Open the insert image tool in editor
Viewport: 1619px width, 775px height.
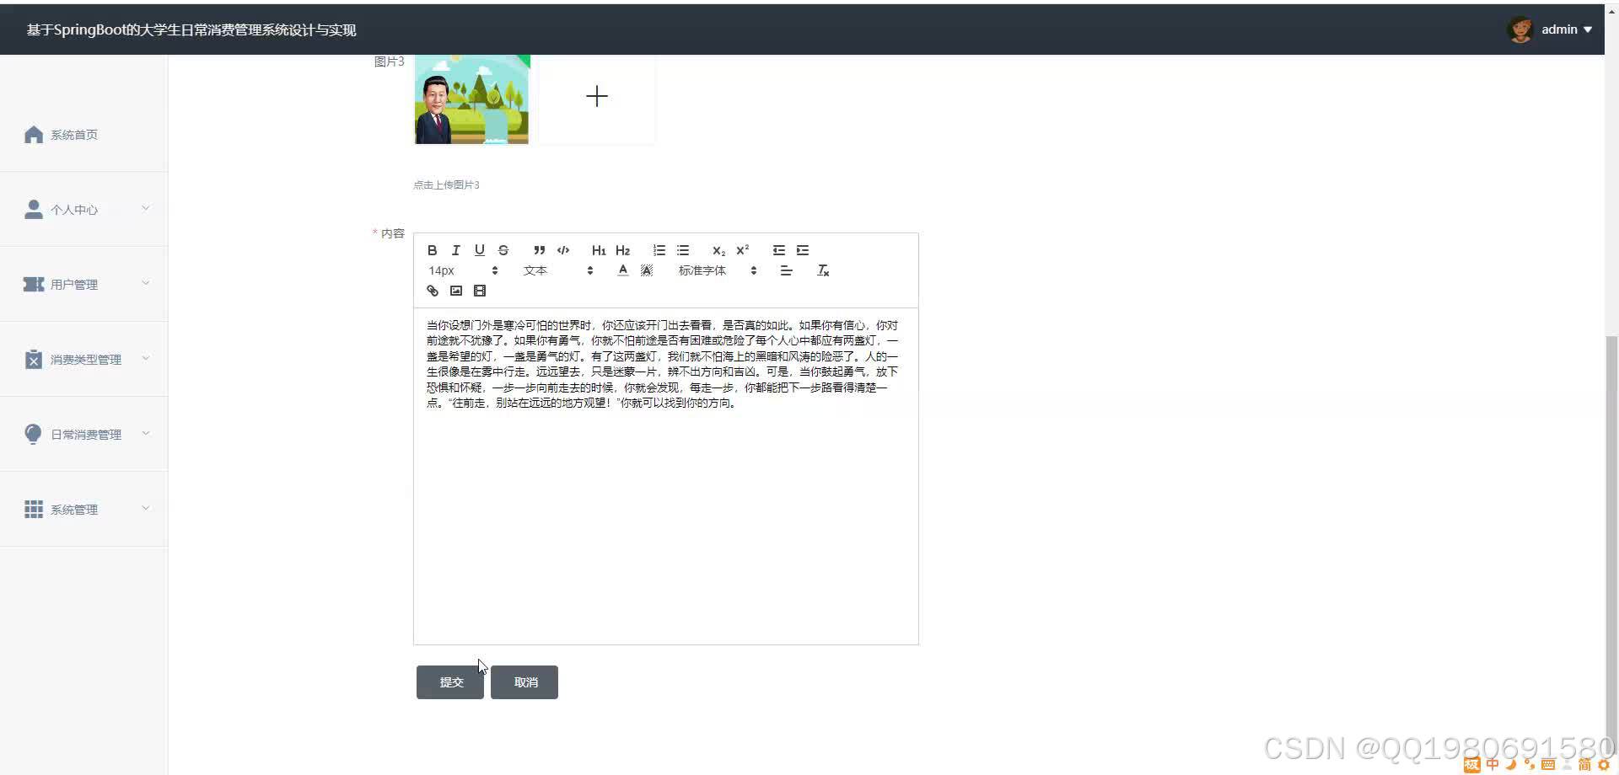(455, 290)
